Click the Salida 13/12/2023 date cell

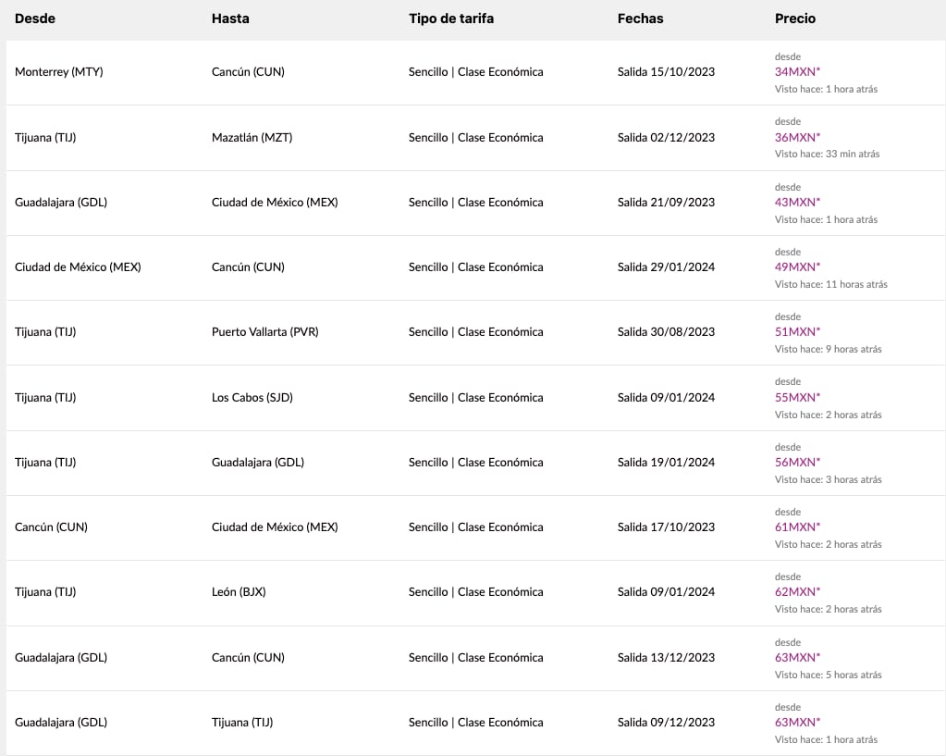666,658
